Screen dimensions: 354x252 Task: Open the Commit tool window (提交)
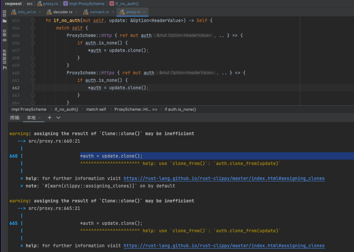pyautogui.click(x=4, y=35)
